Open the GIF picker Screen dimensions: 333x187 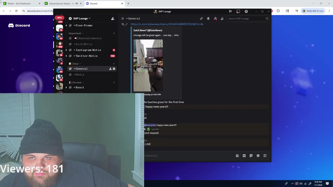(x=244, y=156)
